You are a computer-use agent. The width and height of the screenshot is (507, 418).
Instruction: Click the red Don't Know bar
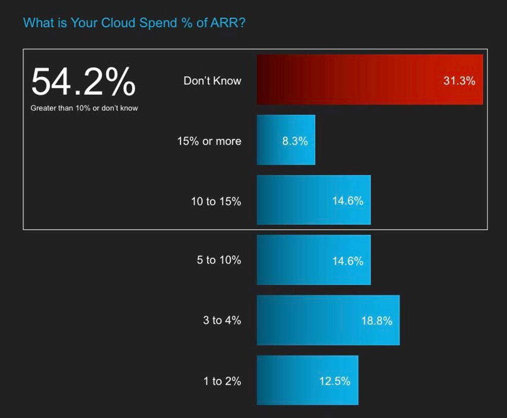370,80
